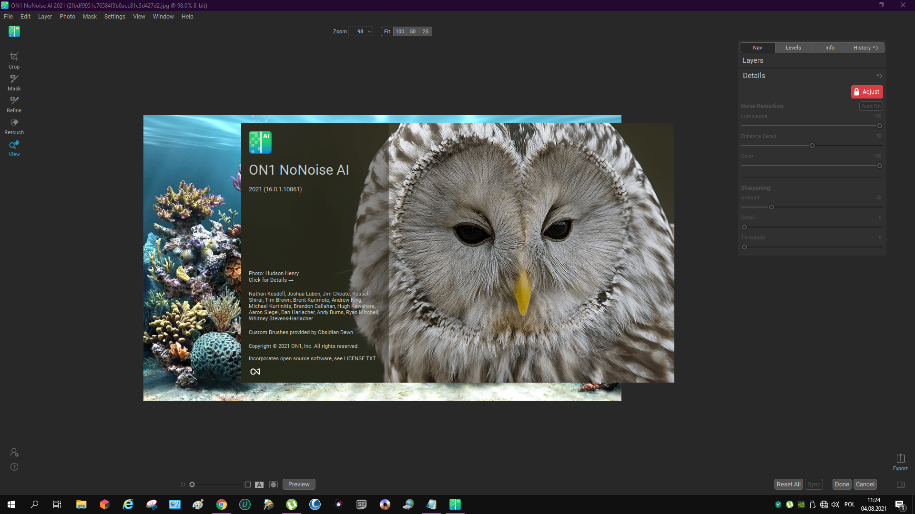Screen dimensions: 915x514
Task: Click the thumbnail size slider handle
Action: click(x=192, y=484)
